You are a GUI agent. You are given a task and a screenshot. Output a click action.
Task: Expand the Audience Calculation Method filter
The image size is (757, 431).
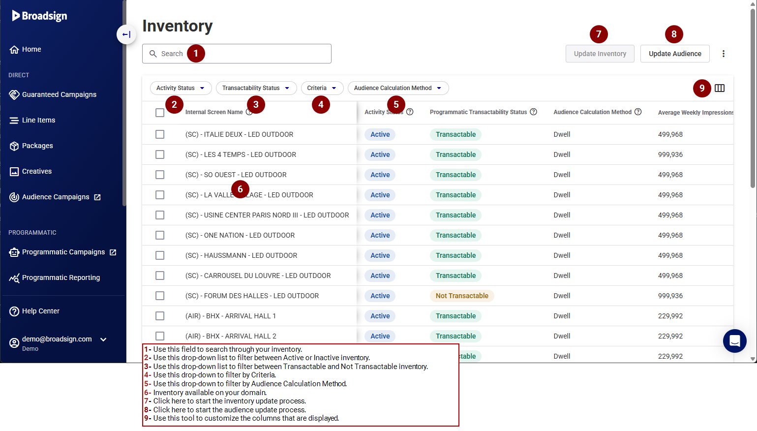[x=398, y=88]
